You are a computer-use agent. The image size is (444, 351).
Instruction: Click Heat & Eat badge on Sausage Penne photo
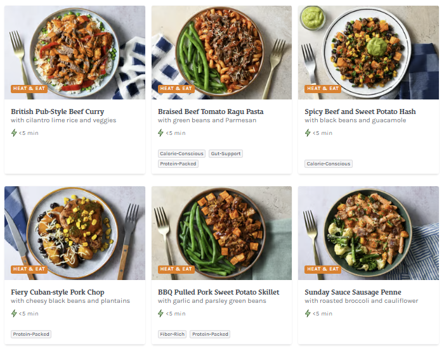click(323, 269)
